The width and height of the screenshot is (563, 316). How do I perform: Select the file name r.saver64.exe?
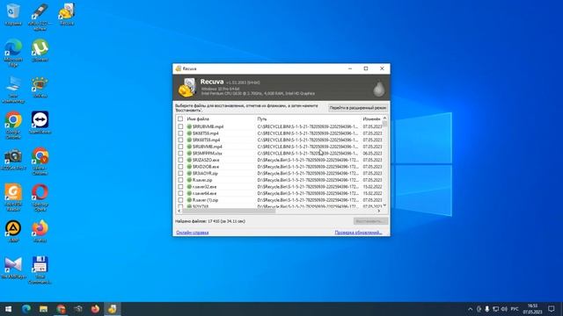coord(204,193)
